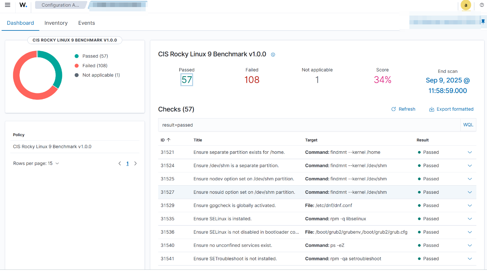
Task: Click the Target column header
Action: click(x=311, y=140)
